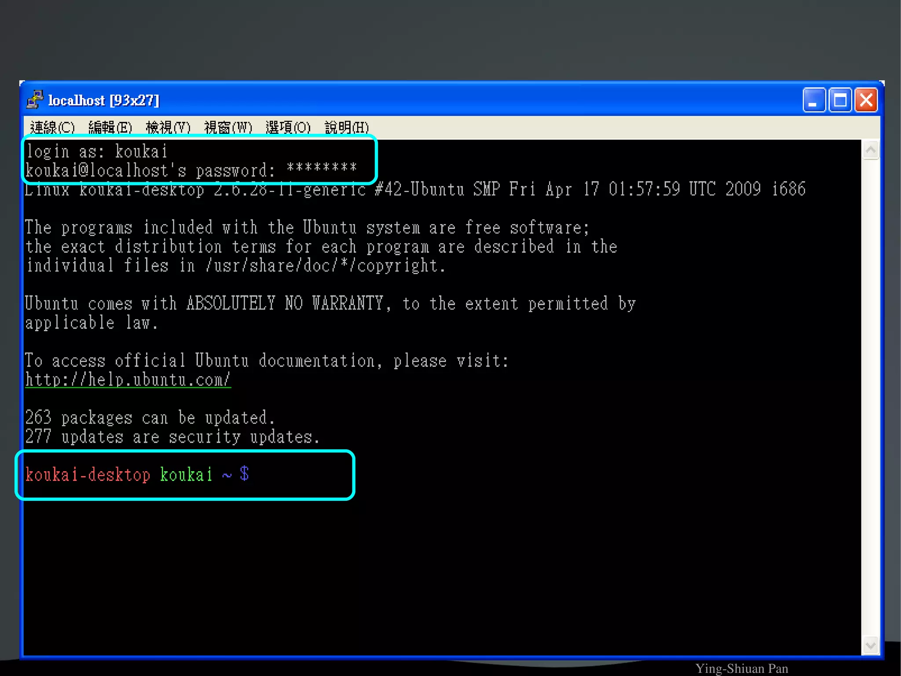Open the http://help.ubuntu.com/ link
The width and height of the screenshot is (901, 676).
pos(128,380)
